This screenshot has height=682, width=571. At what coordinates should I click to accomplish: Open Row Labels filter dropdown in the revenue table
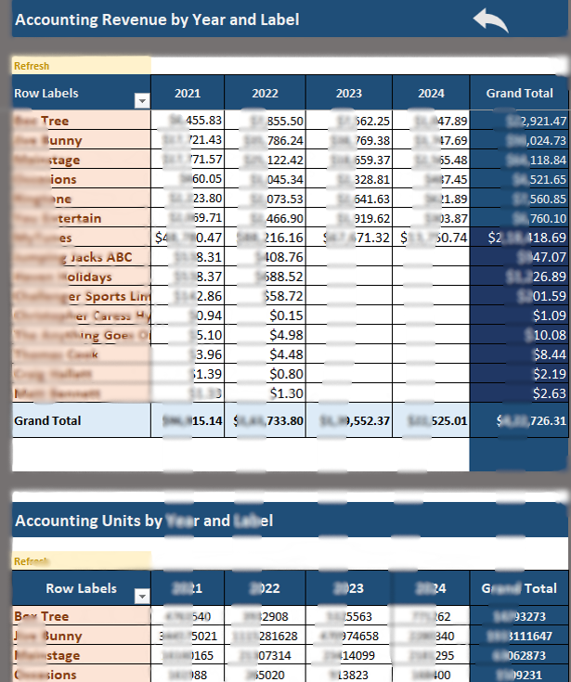[142, 101]
